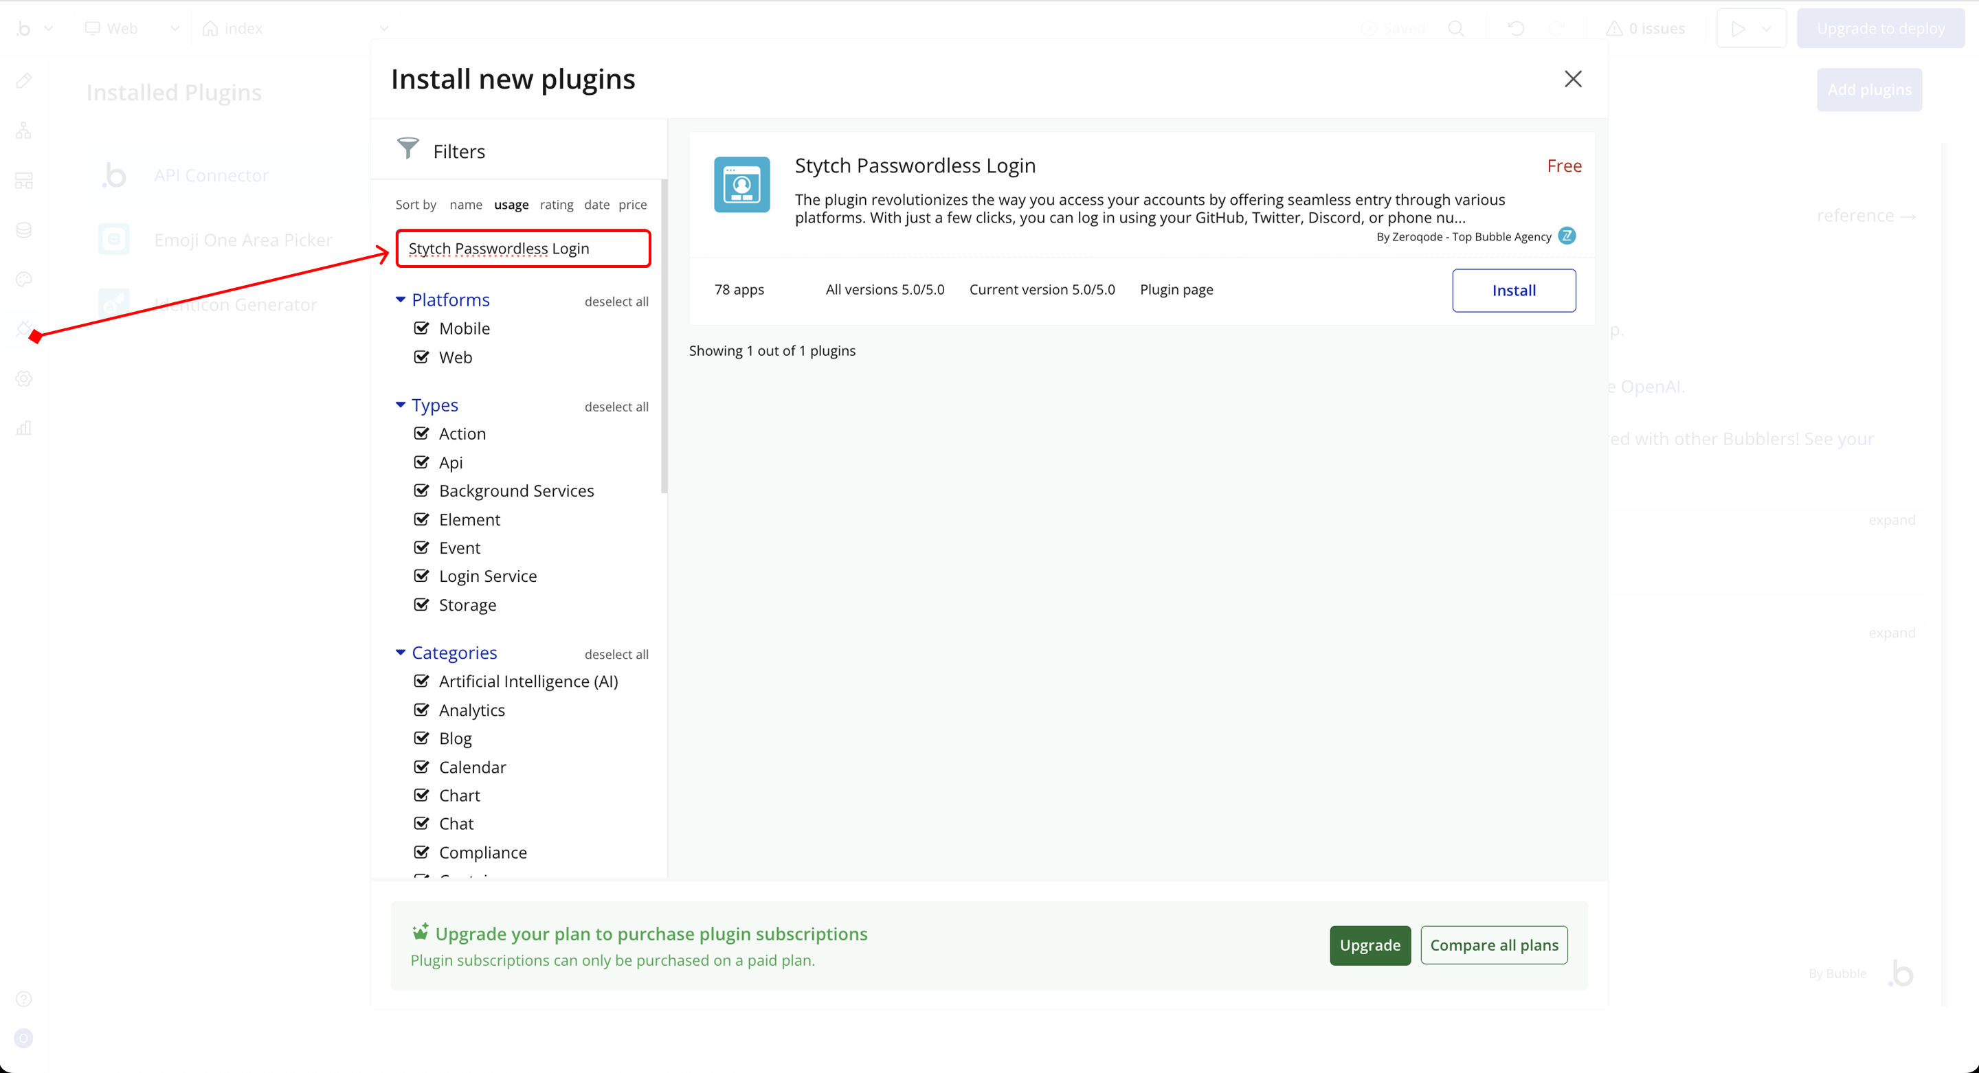Close the Install new plugins dialog
Screen dimensions: 1979x1073
click(1573, 79)
